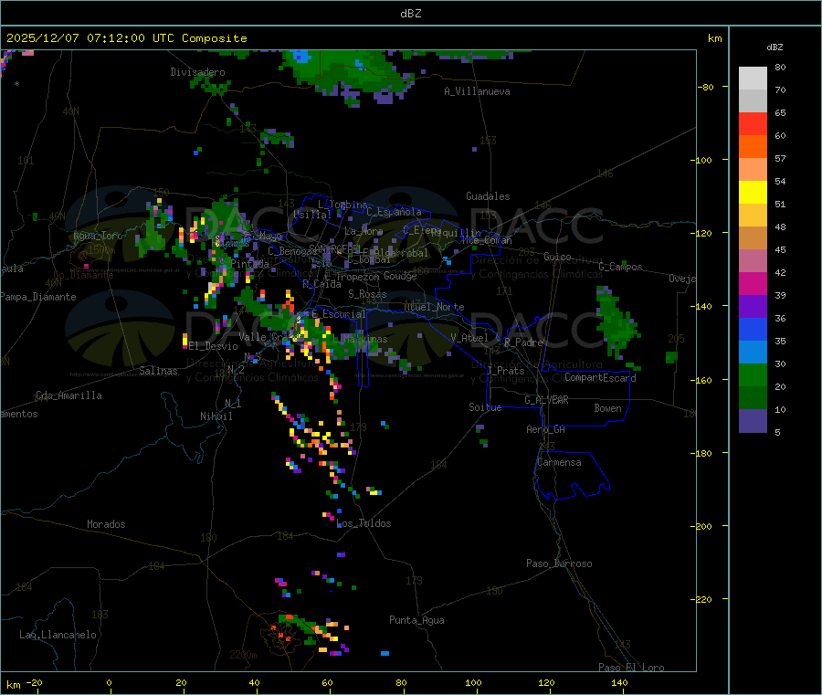Screen dimensions: 822x695
Task: Click the 'Nihuil' map label
Action: pyautogui.click(x=216, y=416)
